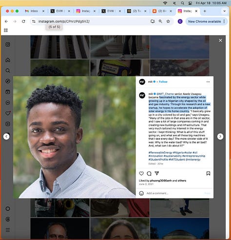Open Instagram home via logo icon

point(8,44)
